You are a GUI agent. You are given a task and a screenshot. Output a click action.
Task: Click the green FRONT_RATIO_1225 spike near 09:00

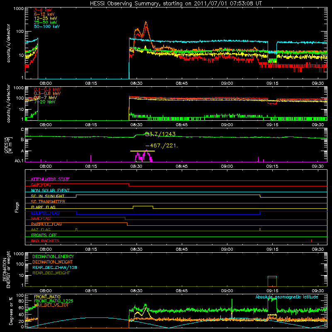232,305
